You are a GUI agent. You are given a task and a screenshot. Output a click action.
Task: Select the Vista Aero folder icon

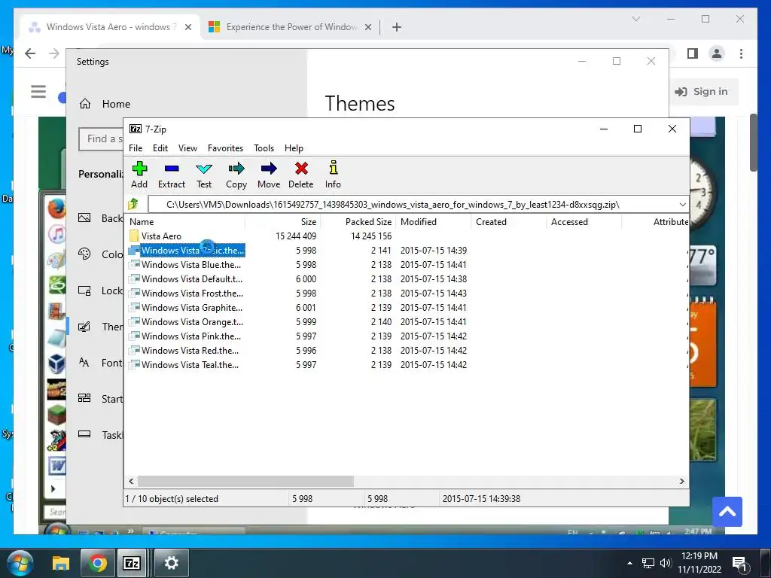click(x=134, y=236)
